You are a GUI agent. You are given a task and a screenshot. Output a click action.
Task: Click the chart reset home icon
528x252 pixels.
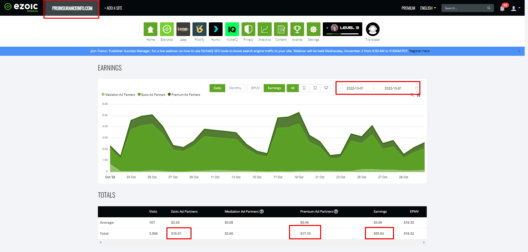418,95
